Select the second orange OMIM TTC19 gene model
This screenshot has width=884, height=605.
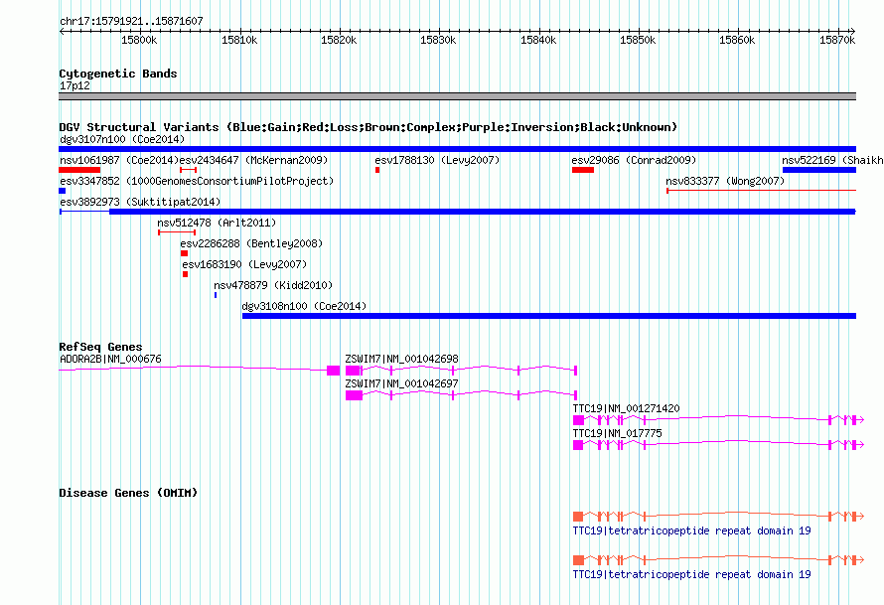(719, 560)
